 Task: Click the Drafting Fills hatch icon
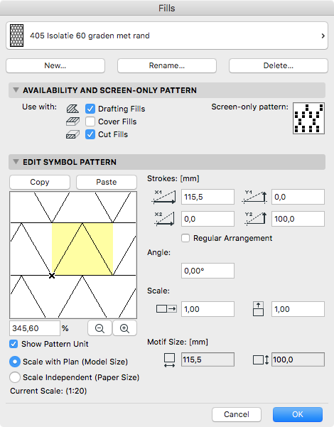(72, 109)
